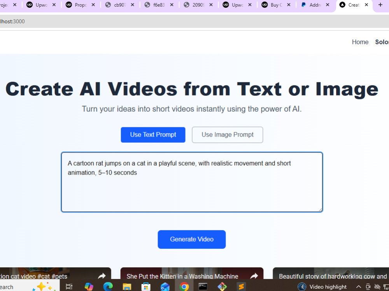The image size is (389, 291).
Task: Click the Chrome taskbar icon
Action: point(184,287)
